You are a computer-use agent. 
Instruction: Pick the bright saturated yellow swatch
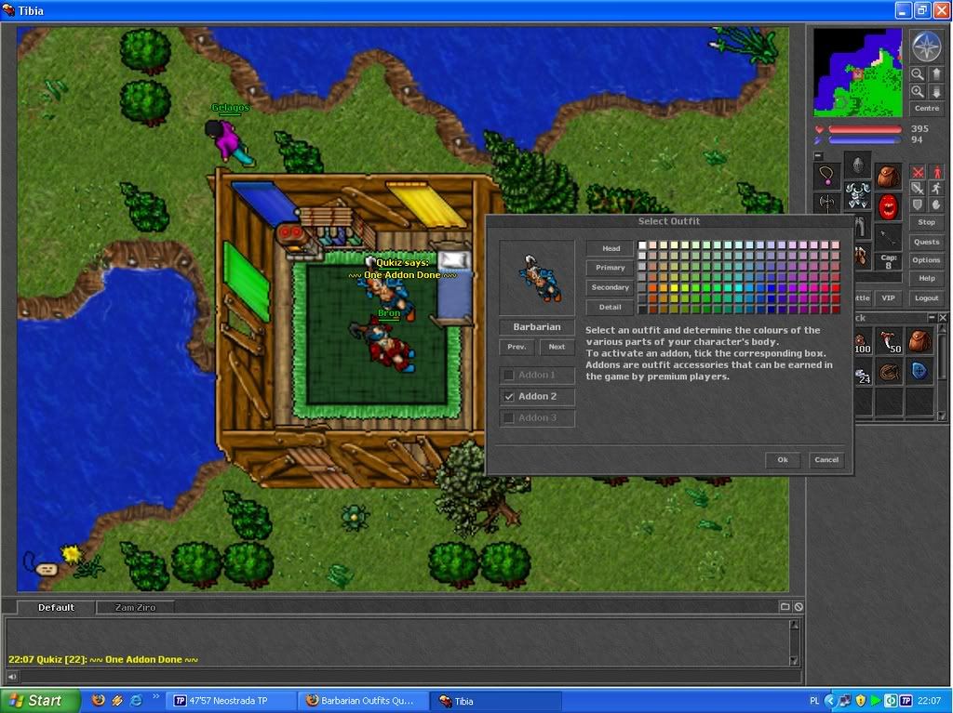click(675, 288)
